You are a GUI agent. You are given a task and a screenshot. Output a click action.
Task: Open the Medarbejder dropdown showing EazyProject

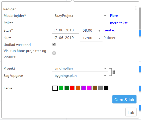tap(80, 16)
